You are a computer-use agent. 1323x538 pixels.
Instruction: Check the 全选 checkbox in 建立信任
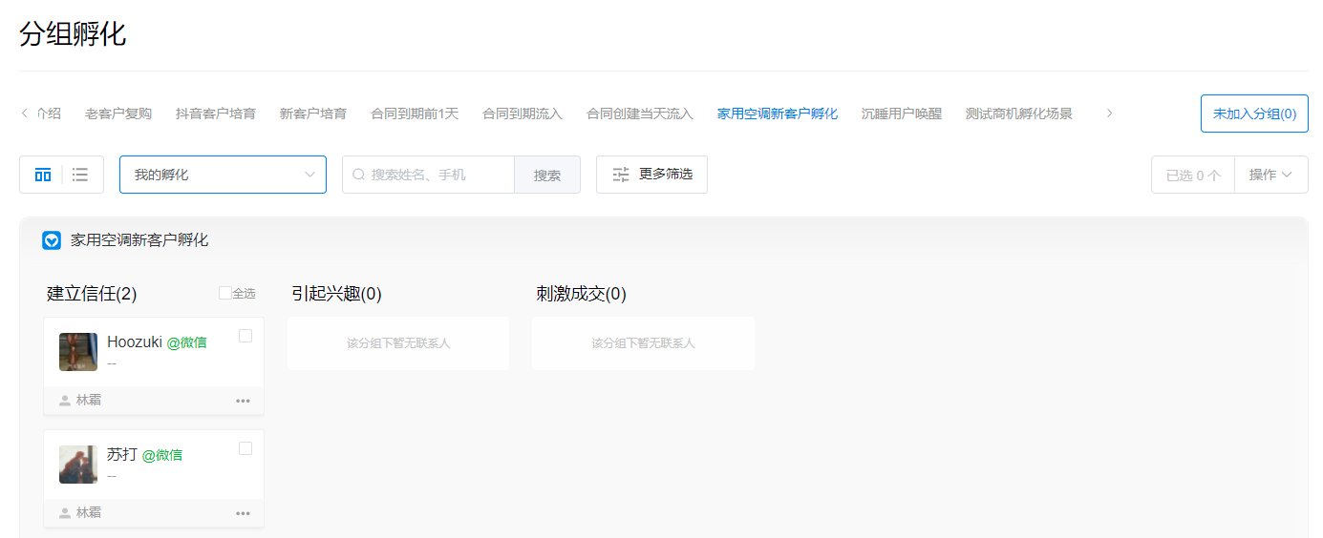pos(224,293)
